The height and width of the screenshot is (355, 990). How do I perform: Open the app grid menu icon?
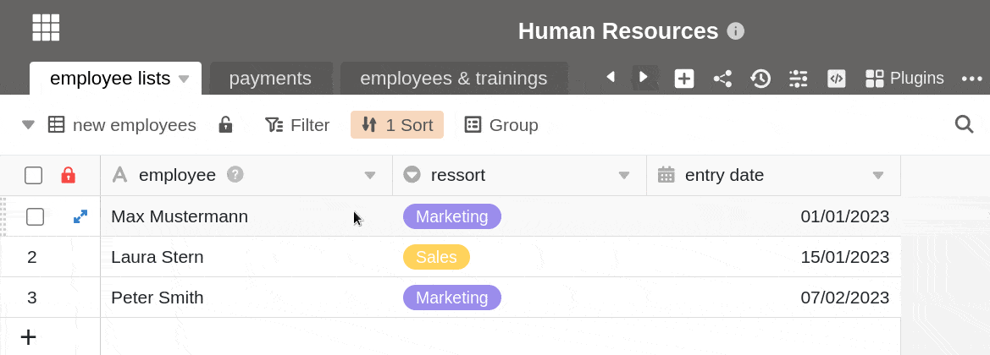coord(46,27)
